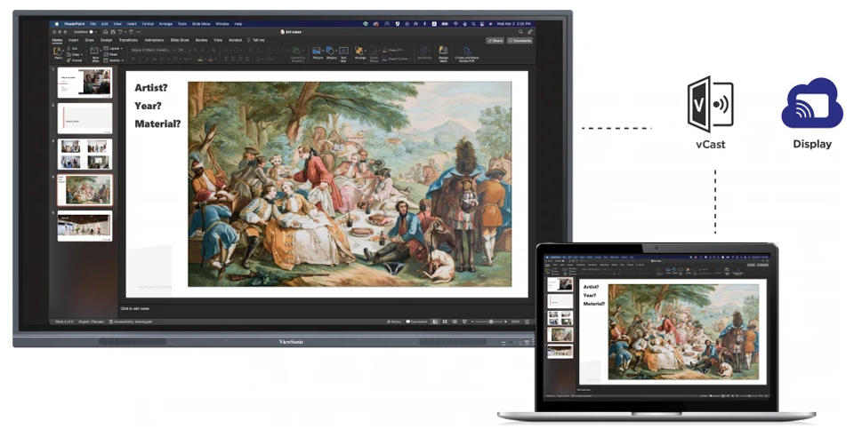Image resolution: width=854 pixels, height=437 pixels.
Task: Open the Section dropdown
Action: pyautogui.click(x=113, y=60)
